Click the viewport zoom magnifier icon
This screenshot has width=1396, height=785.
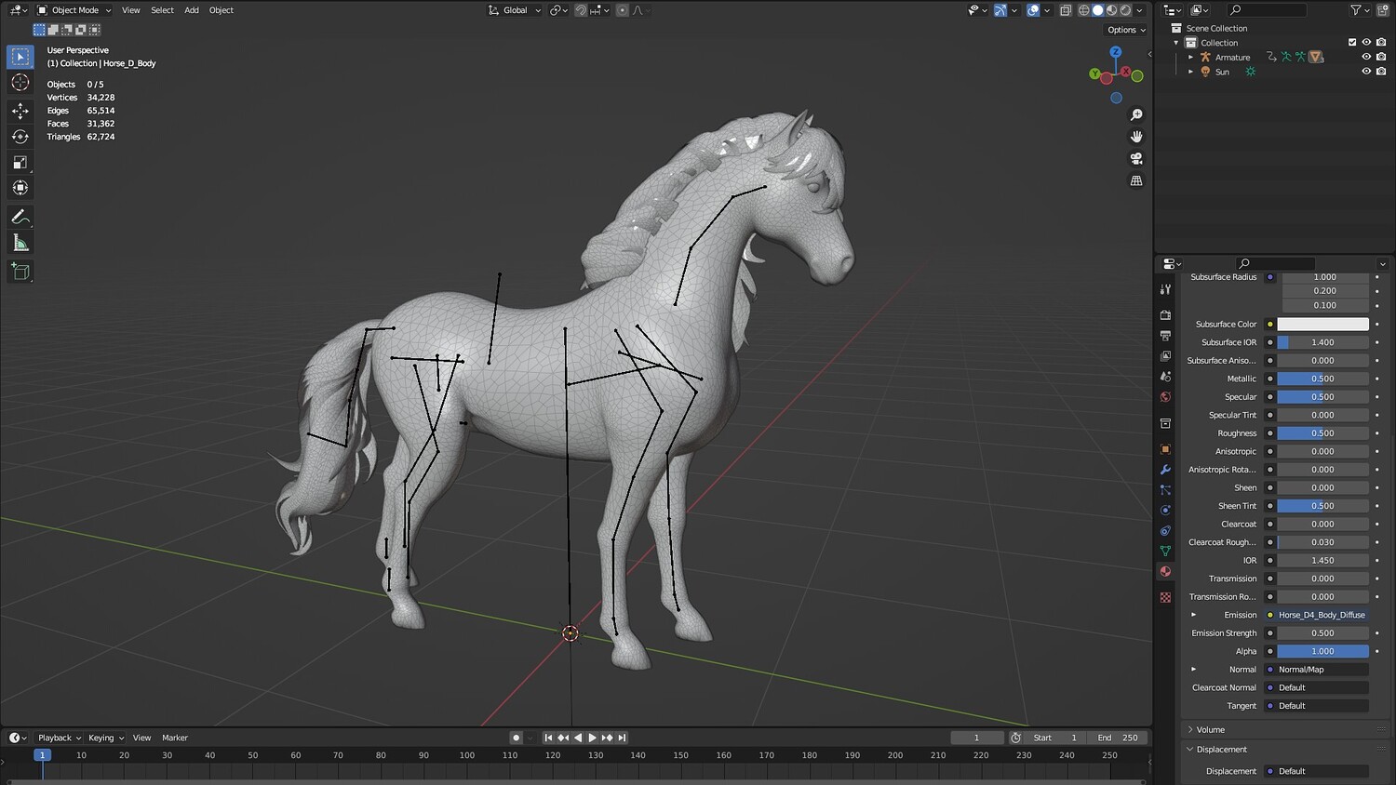point(1136,115)
